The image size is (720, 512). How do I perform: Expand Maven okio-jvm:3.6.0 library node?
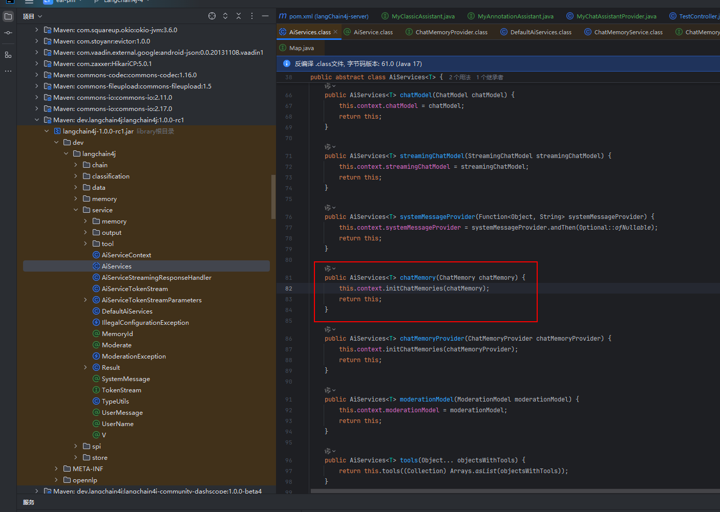click(x=36, y=30)
